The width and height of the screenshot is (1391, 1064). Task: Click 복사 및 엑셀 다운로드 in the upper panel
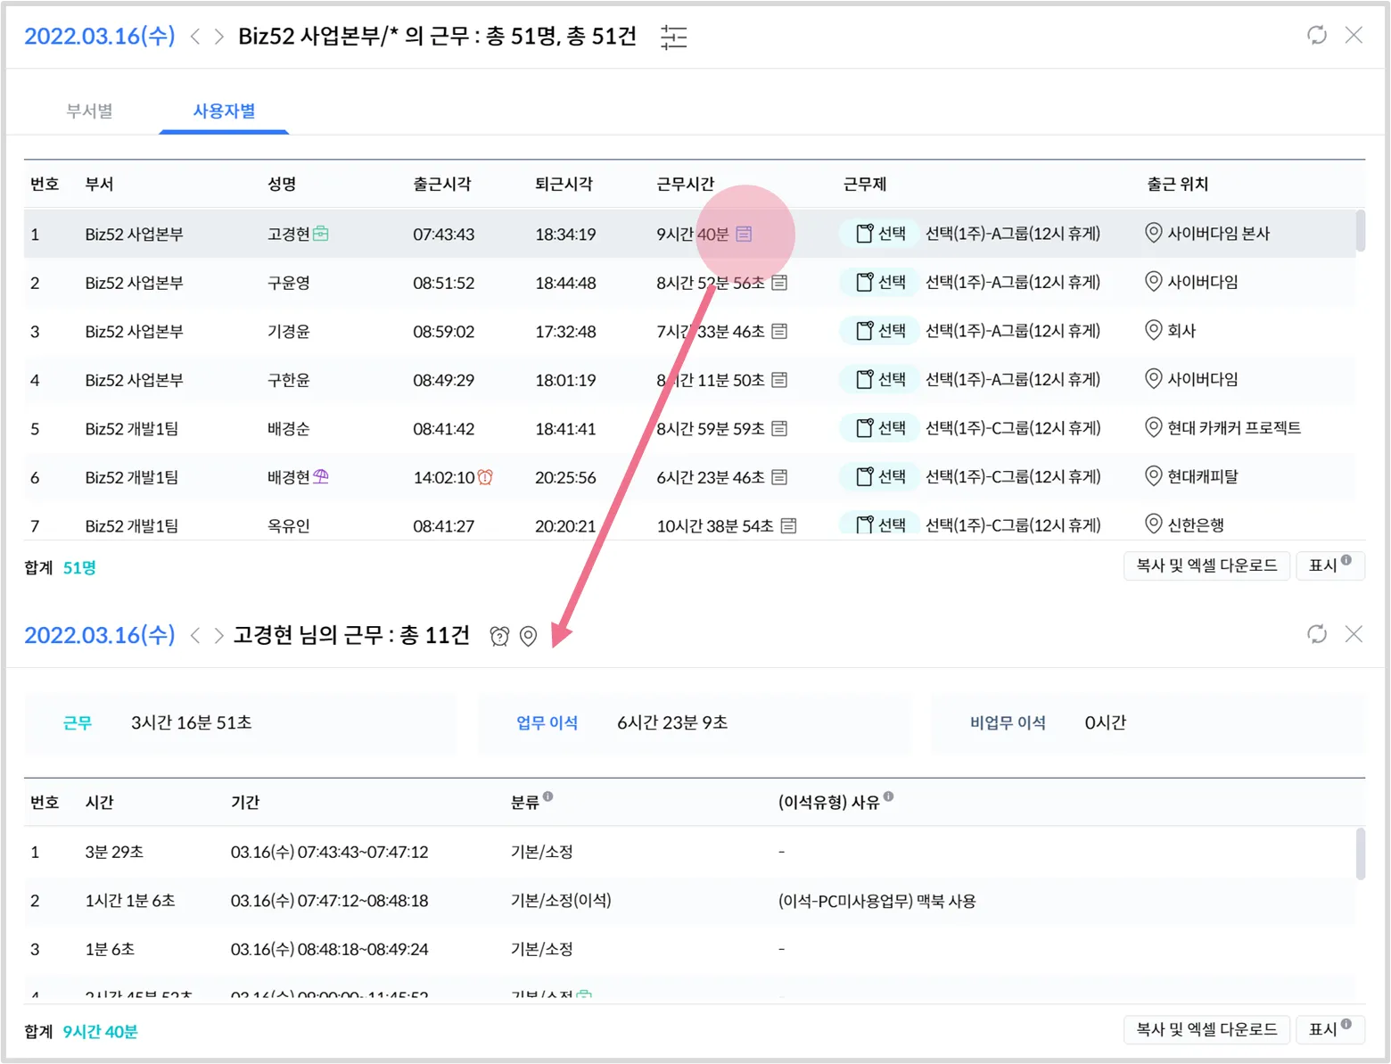click(x=1206, y=565)
